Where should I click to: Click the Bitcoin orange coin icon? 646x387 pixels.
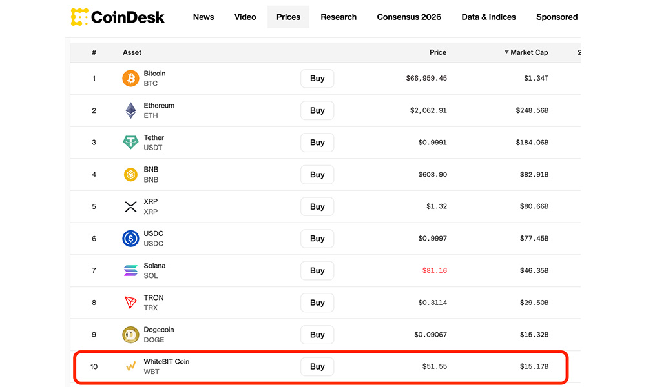[130, 79]
